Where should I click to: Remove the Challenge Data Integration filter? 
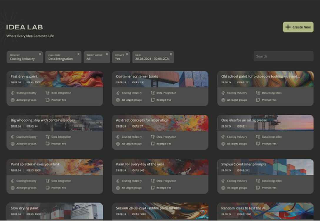[x=78, y=54]
